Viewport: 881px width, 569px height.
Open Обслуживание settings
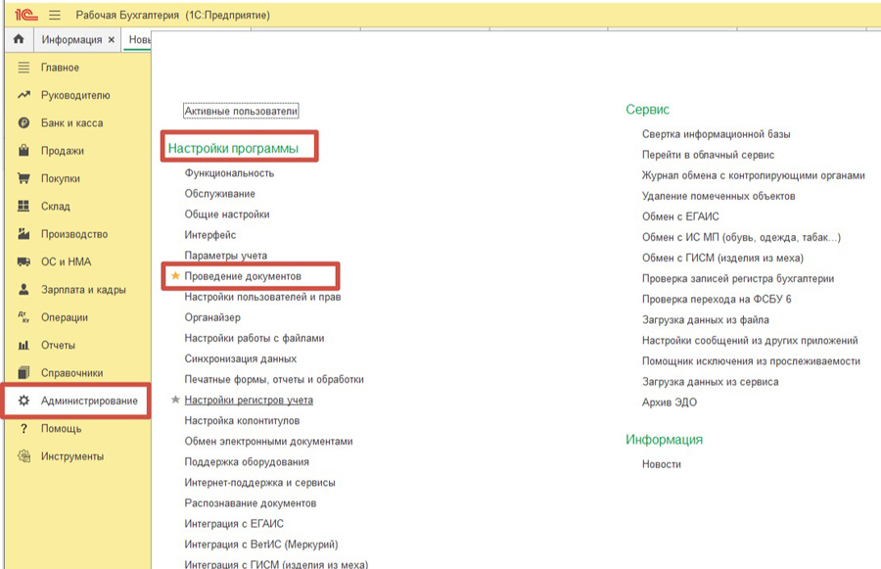(x=219, y=193)
